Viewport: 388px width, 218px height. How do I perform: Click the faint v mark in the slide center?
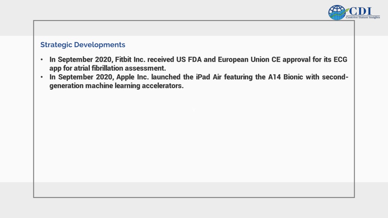coord(194,110)
